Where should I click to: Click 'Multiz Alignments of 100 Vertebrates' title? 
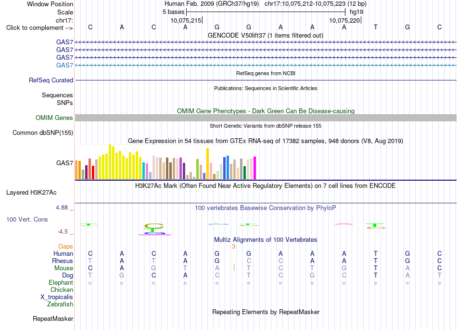266,239
